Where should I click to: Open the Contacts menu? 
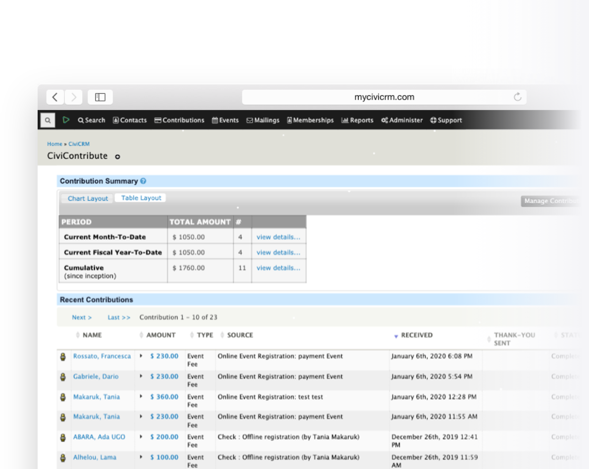130,120
